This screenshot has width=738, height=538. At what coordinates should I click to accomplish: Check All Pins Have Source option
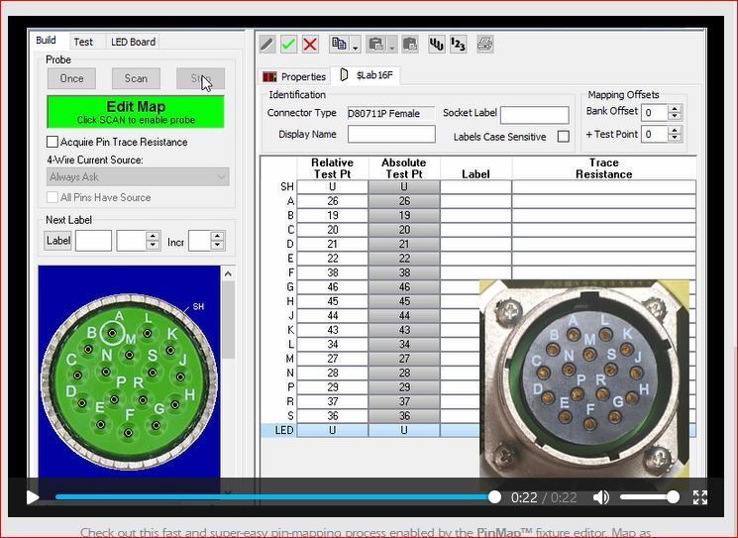(x=53, y=197)
